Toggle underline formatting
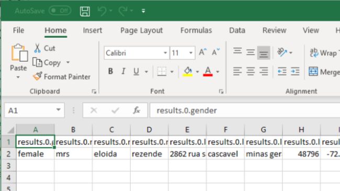The height and width of the screenshot is (191, 340). click(136, 71)
